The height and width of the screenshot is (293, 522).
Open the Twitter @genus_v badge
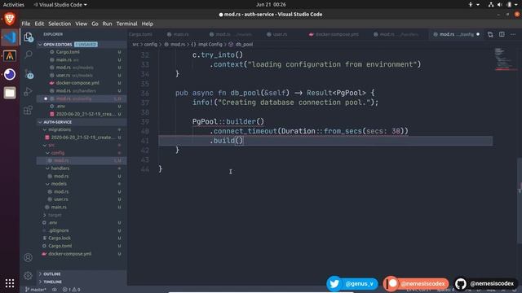click(352, 284)
